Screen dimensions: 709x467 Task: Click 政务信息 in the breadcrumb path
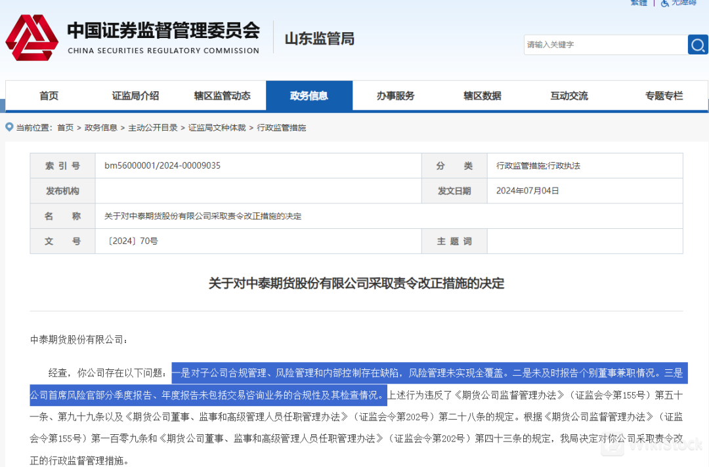click(x=100, y=128)
